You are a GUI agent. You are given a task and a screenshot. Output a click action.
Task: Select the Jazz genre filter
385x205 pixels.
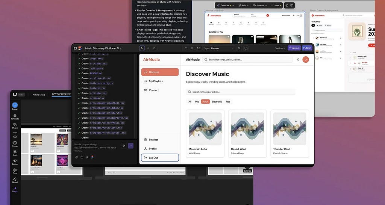228,101
